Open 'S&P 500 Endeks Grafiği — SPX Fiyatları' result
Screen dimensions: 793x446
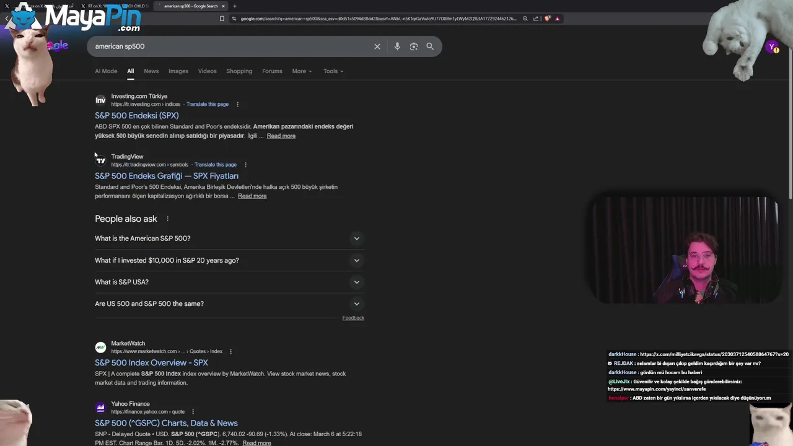pyautogui.click(x=167, y=176)
